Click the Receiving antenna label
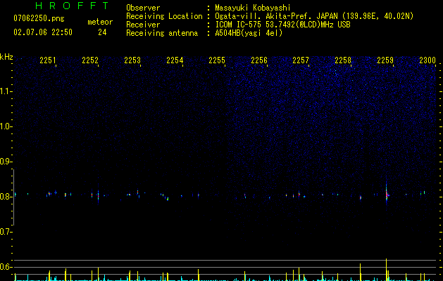The width and height of the screenshot is (443, 281). point(162,33)
